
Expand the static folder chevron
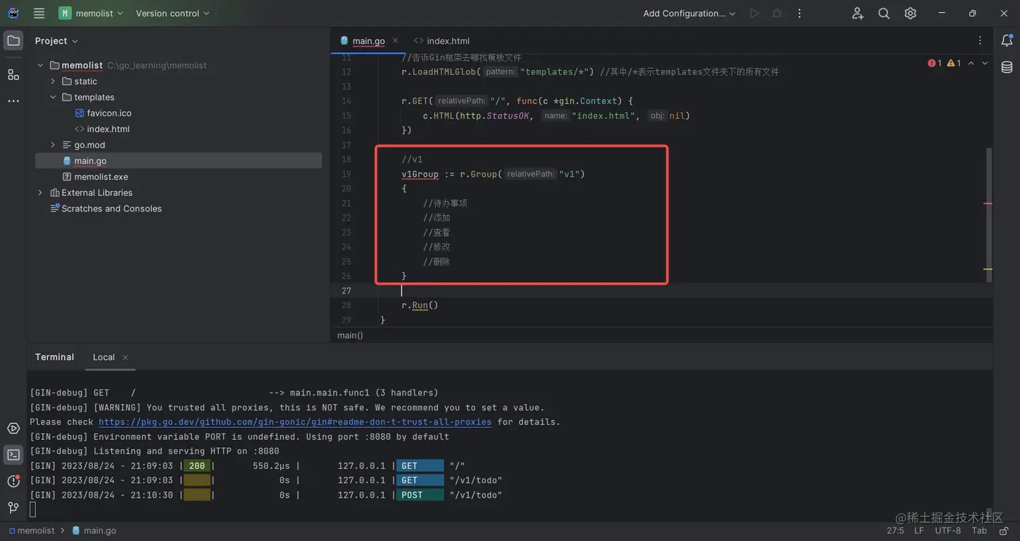(x=53, y=82)
